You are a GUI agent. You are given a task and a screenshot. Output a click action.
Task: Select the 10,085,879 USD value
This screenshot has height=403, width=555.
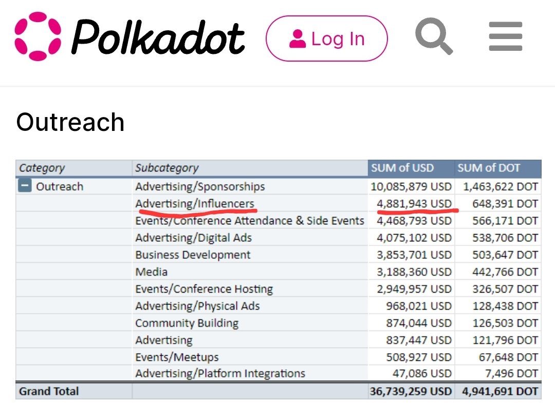click(411, 186)
